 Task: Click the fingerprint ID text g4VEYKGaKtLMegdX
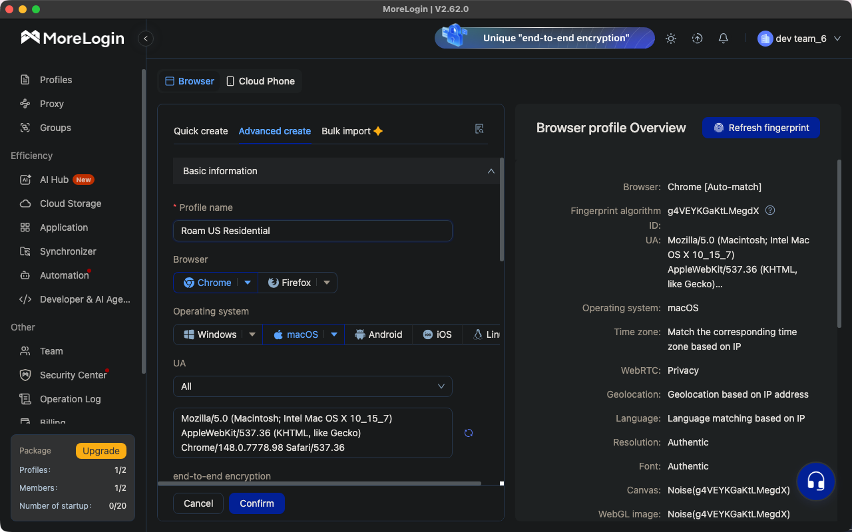point(713,211)
